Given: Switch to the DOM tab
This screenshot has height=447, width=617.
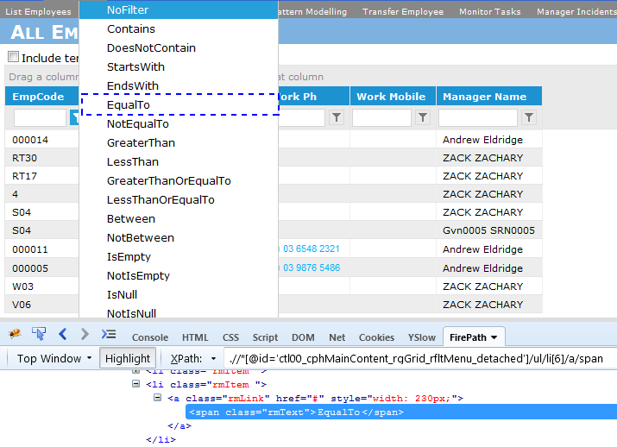Looking at the screenshot, I should click(303, 337).
